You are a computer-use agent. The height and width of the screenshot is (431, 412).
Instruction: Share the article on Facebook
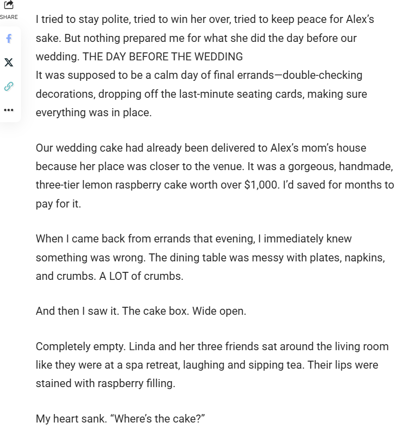point(8,39)
